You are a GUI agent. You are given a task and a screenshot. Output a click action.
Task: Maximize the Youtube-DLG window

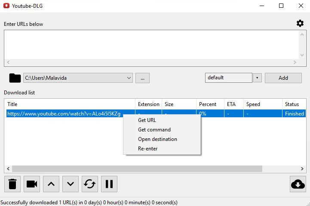click(281, 6)
